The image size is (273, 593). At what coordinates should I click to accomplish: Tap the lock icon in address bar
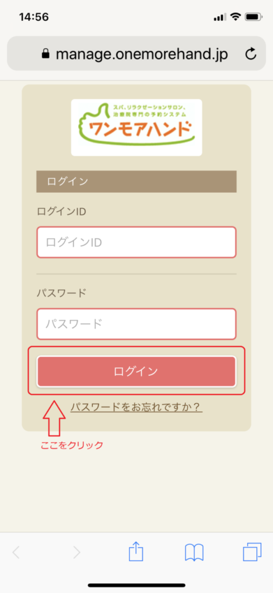45,54
